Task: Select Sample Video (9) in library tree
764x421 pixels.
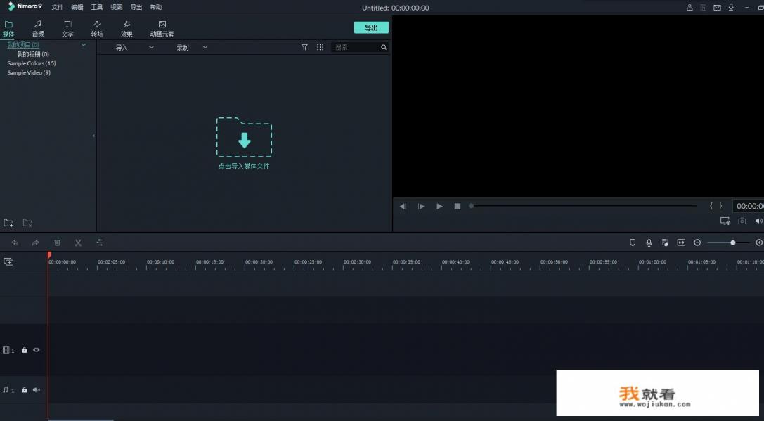Action: pyautogui.click(x=29, y=72)
